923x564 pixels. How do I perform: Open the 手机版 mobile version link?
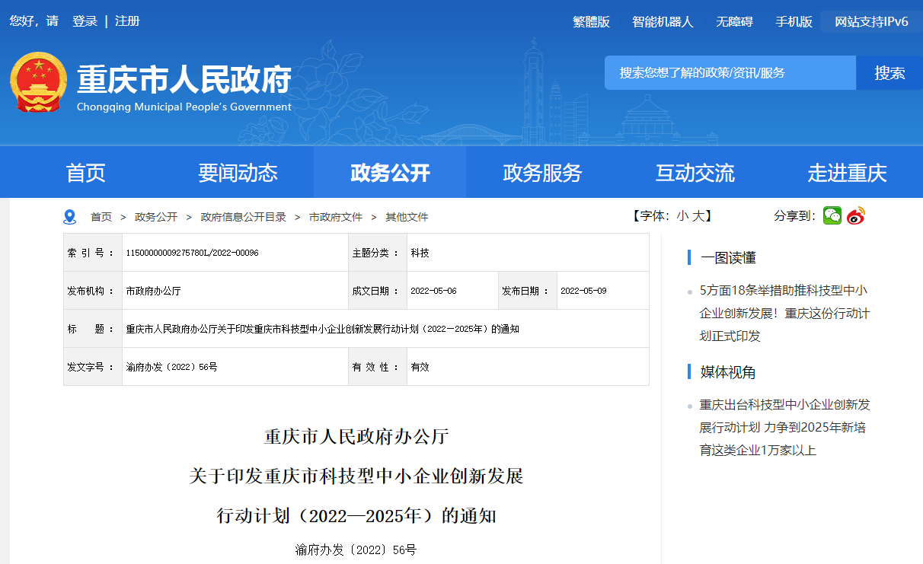[794, 22]
